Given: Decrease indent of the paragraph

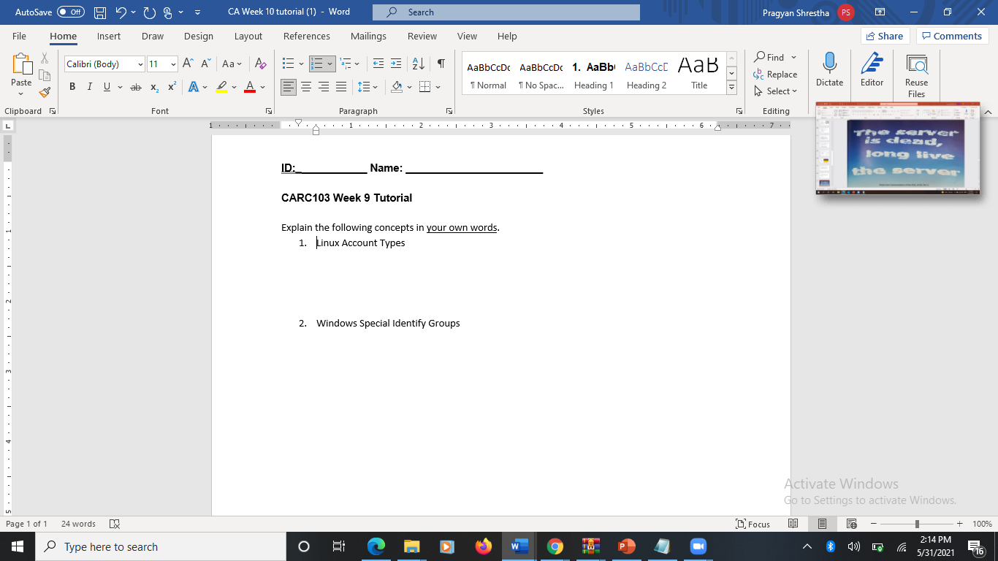Looking at the screenshot, I should coord(378,64).
